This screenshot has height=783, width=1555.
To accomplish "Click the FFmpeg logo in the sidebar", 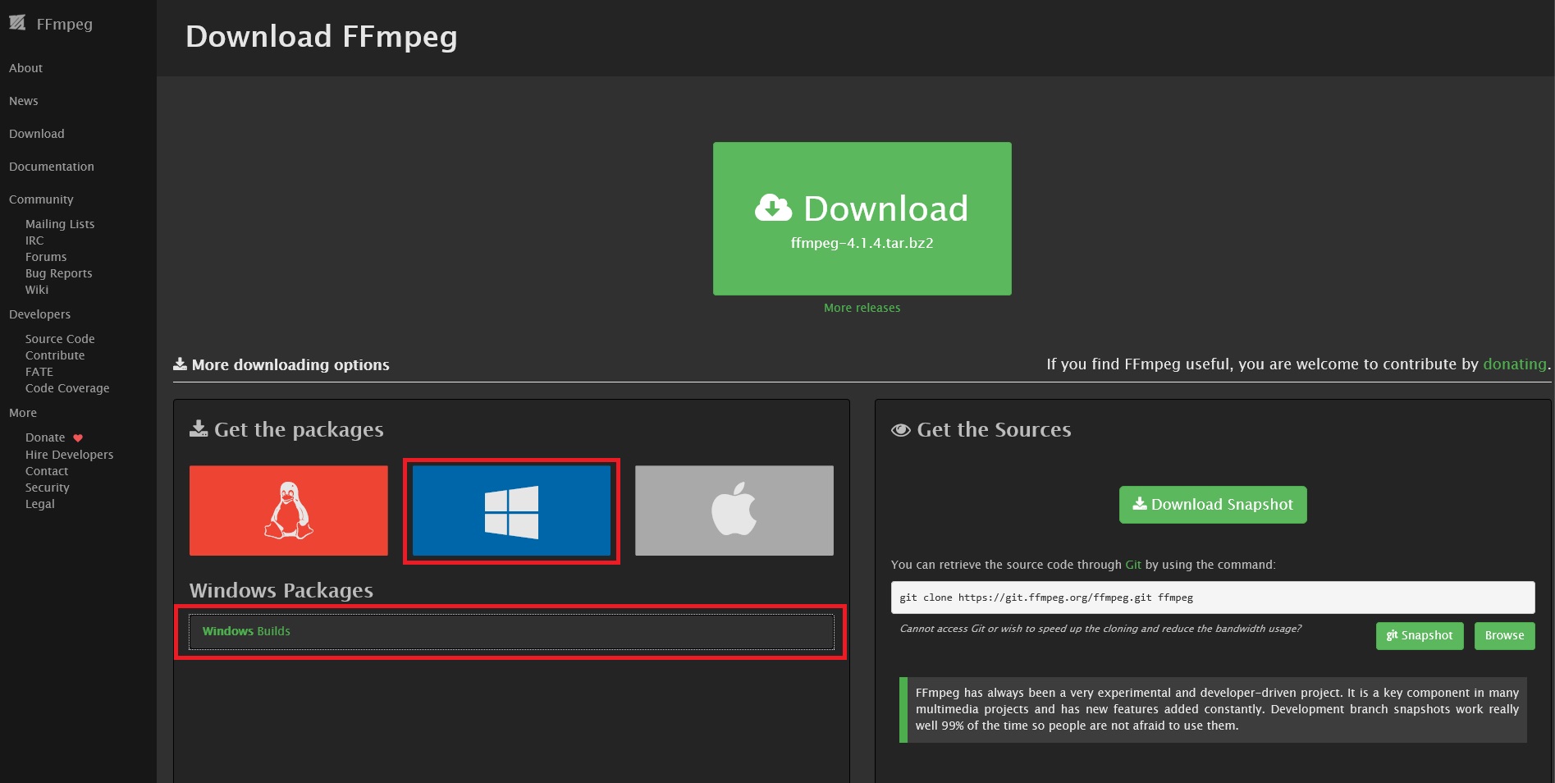I will [x=18, y=23].
